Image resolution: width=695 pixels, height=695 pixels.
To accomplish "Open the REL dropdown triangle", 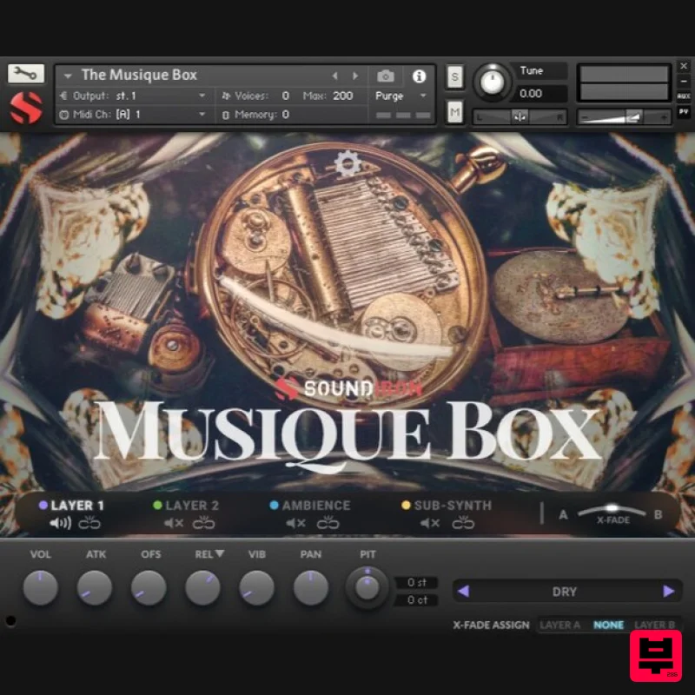I will click(x=220, y=553).
